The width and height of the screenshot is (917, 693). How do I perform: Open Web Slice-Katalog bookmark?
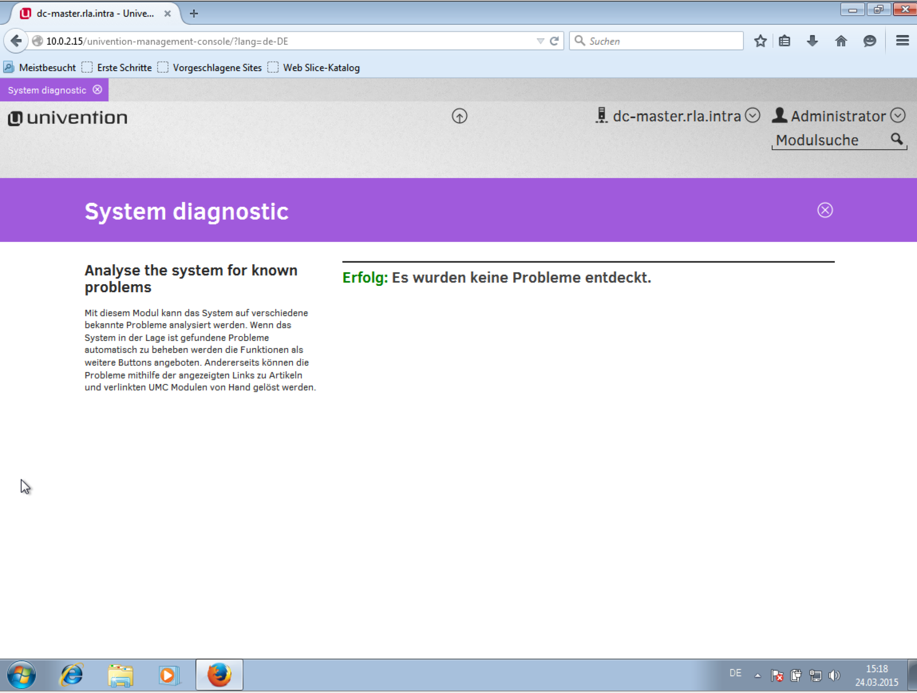click(314, 67)
